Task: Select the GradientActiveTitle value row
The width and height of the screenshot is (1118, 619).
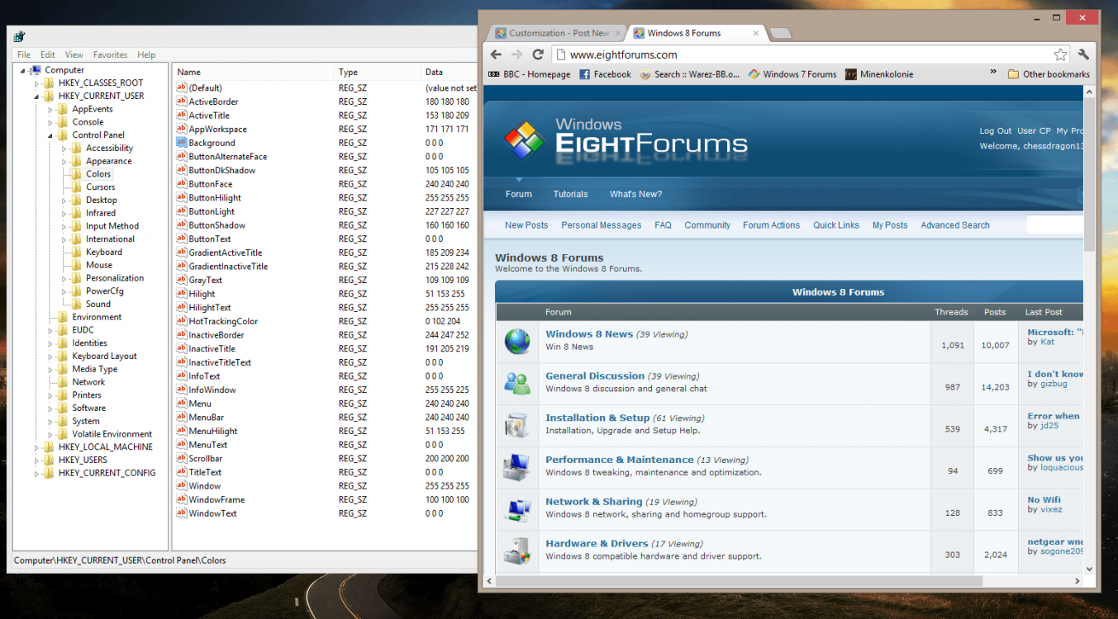Action: click(326, 253)
